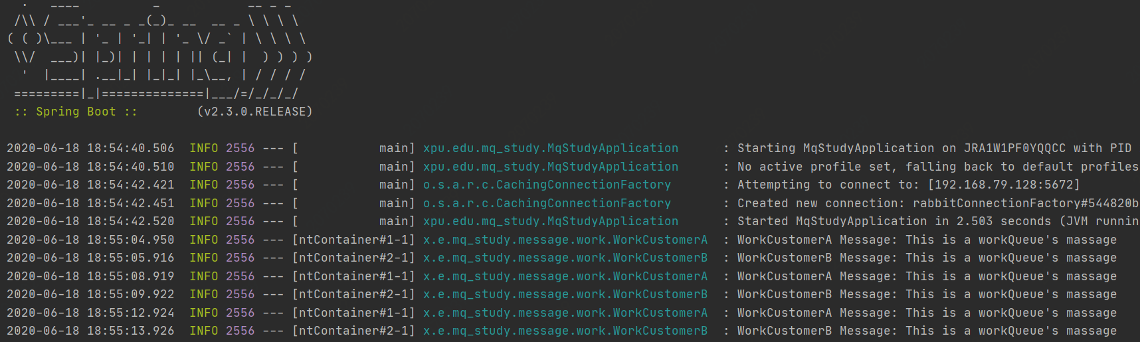This screenshot has width=1140, height=342.
Task: Click the 18:54:40.510 timestamp
Action: click(x=90, y=167)
